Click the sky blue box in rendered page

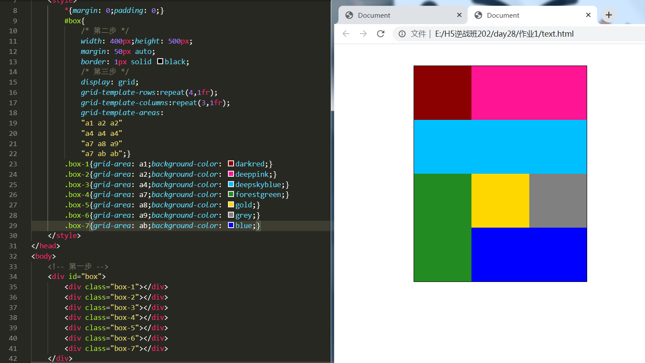click(x=500, y=147)
